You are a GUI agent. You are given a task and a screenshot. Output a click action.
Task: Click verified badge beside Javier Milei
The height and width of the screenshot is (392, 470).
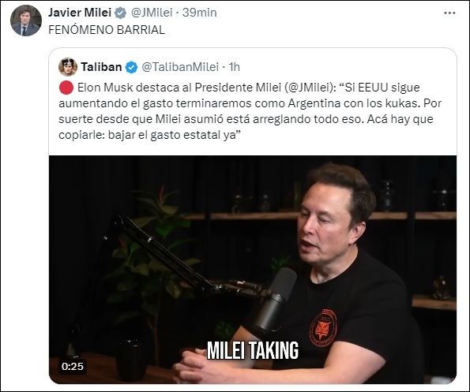pyautogui.click(x=121, y=13)
